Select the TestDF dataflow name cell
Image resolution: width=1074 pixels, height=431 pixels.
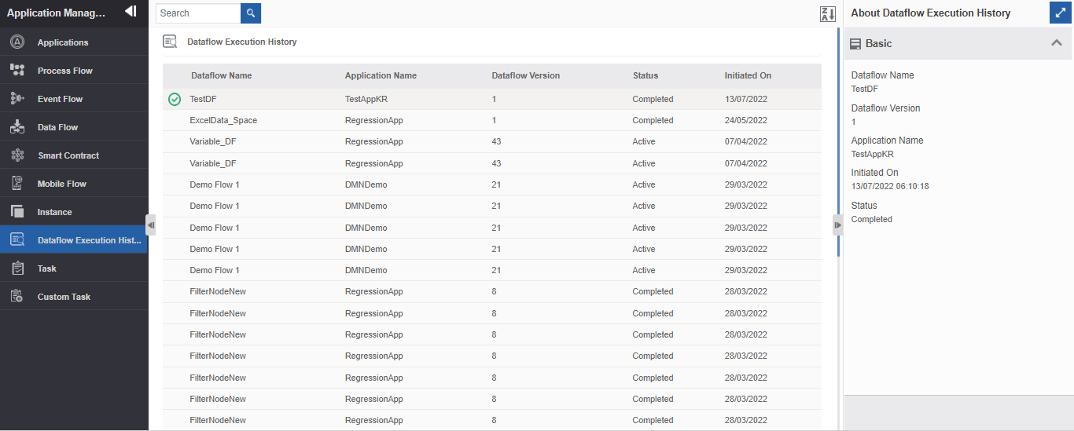(203, 99)
